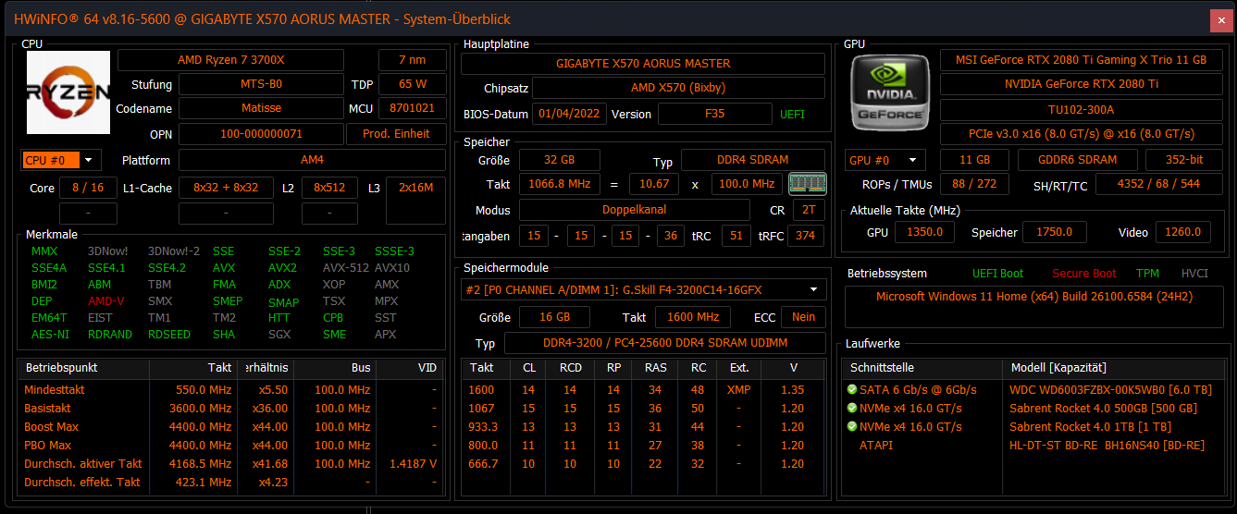This screenshot has height=514, width=1237.
Task: Click the Matisse codename field
Action: pyautogui.click(x=261, y=108)
